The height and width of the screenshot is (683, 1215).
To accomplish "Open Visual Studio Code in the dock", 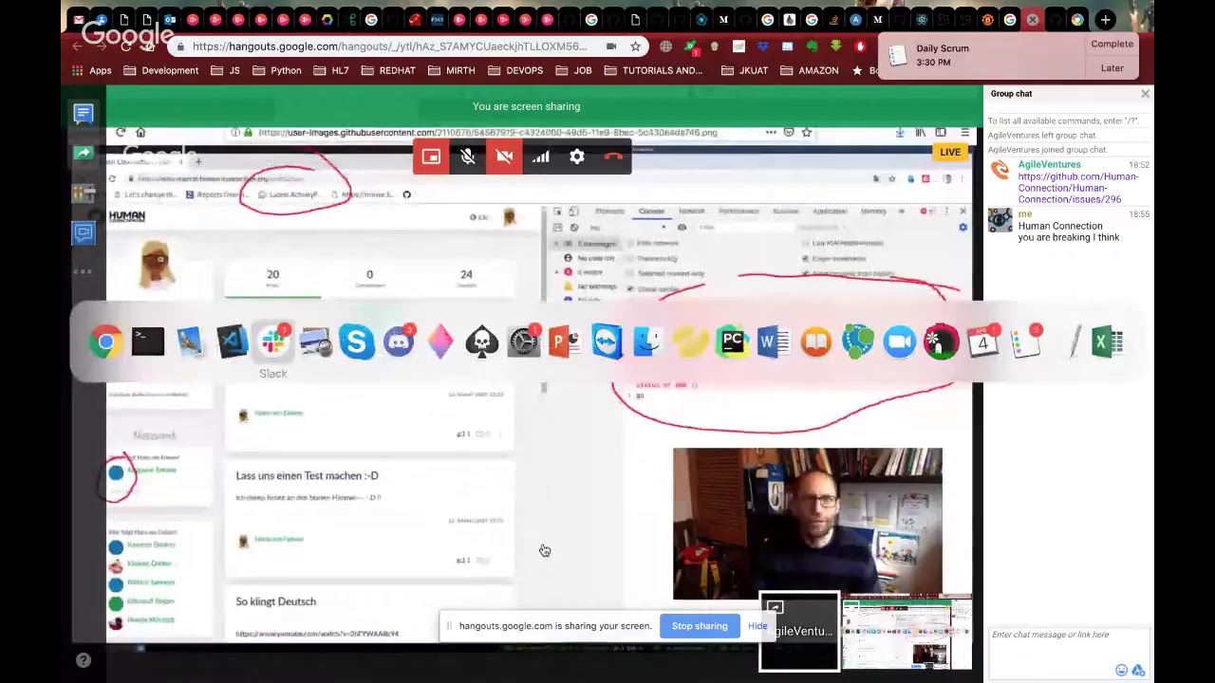I will [x=232, y=341].
